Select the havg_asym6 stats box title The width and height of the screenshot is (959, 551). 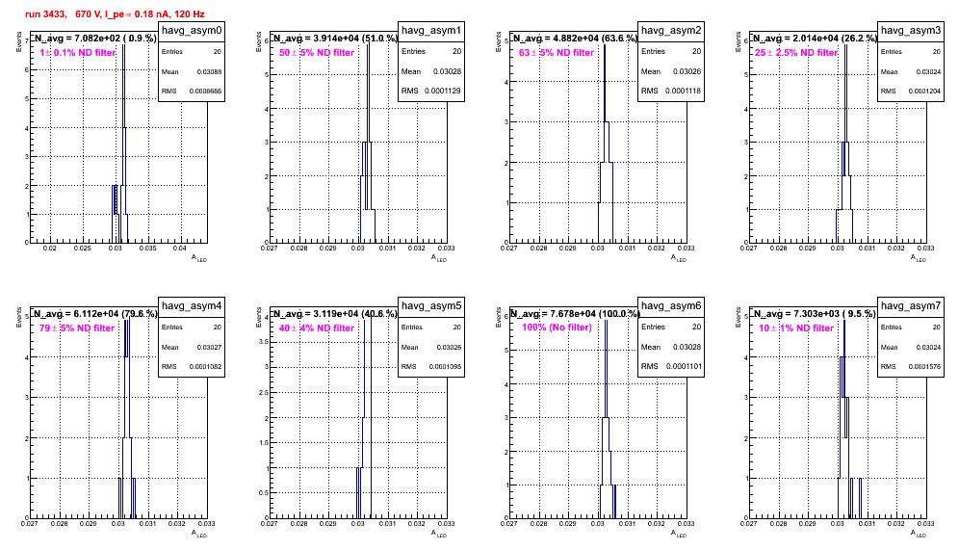click(x=671, y=306)
